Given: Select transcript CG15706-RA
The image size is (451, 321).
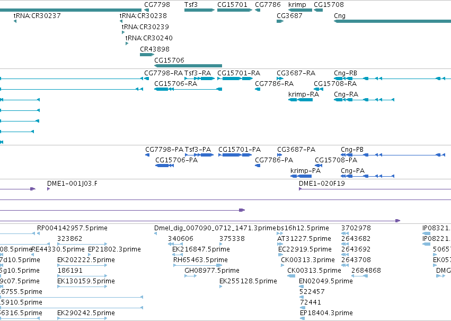Looking at the screenshot, I should pyautogui.click(x=176, y=84).
